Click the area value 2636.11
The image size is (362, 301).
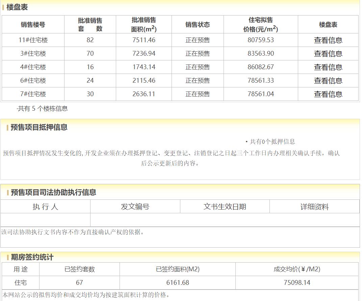pyautogui.click(x=144, y=94)
